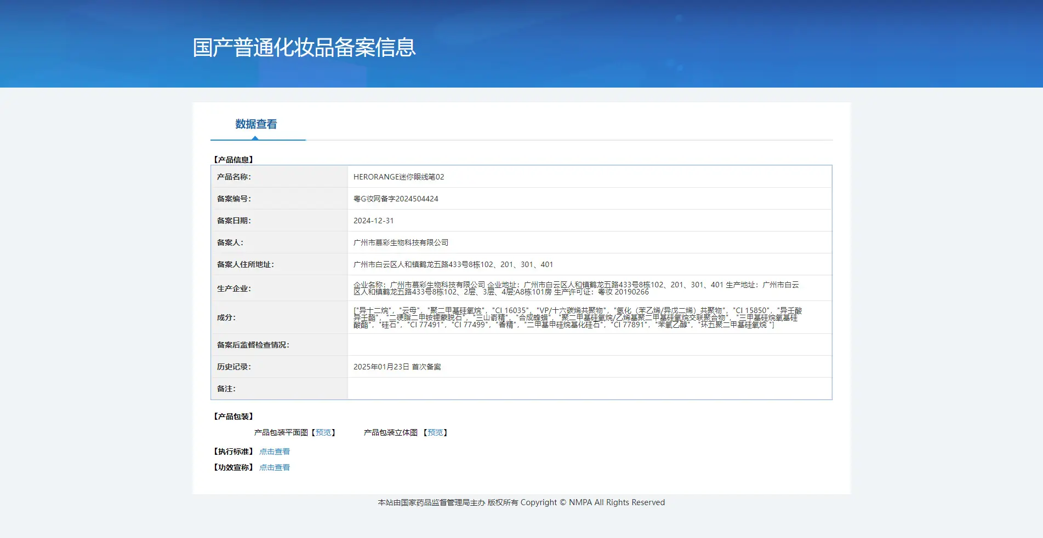Select the product name HERORANGE迷你眼线笔02

point(399,177)
